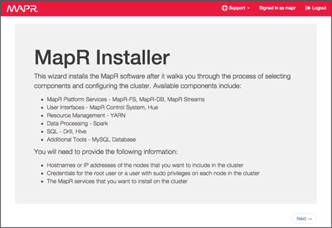332x228 pixels.
Task: Log out using the Logout link
Action: [x=315, y=8]
